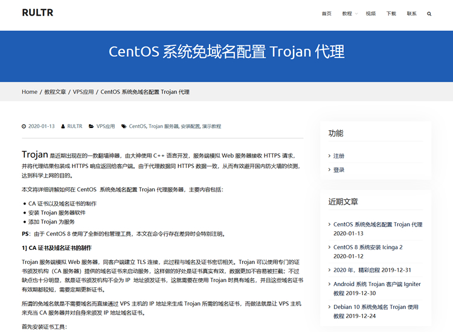The width and height of the screenshot is (453, 332).
Task: Open the 注册 link in sidebar
Action: [339, 156]
